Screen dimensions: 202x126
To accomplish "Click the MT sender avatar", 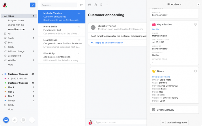I will point(93,28).
